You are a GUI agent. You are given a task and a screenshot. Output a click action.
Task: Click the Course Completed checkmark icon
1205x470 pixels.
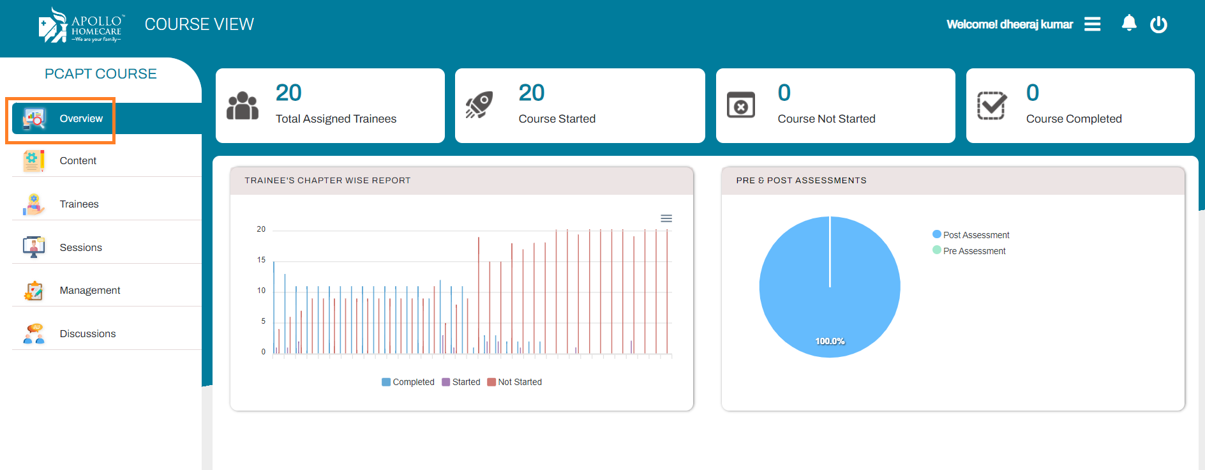(x=992, y=105)
